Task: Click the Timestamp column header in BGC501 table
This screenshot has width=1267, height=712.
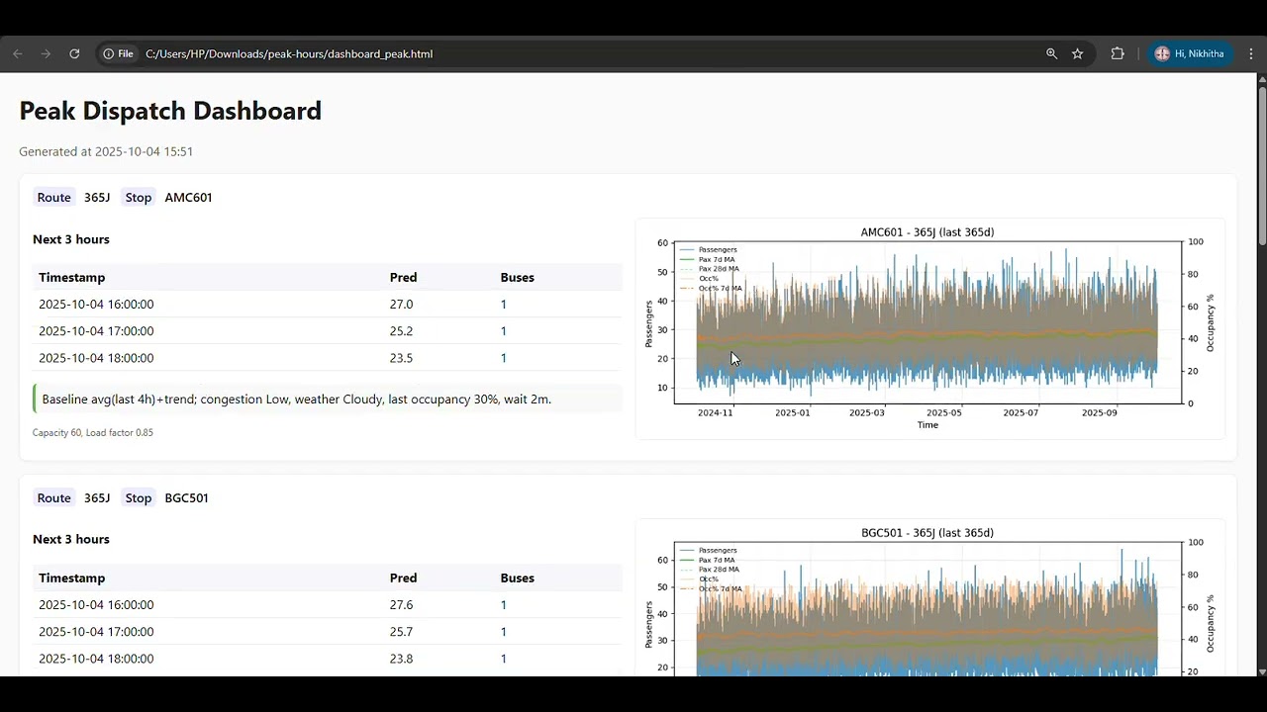Action: tap(71, 578)
